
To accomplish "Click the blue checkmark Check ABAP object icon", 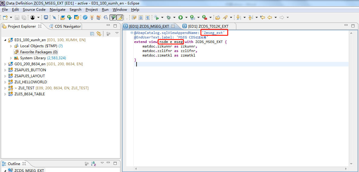I will click(85, 17).
